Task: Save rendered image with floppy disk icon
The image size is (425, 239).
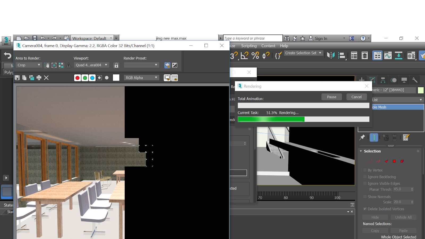Action: coord(17,78)
